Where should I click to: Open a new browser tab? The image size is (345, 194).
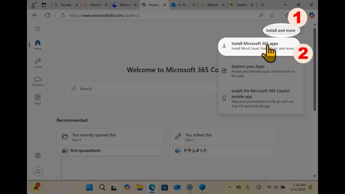coord(263,5)
